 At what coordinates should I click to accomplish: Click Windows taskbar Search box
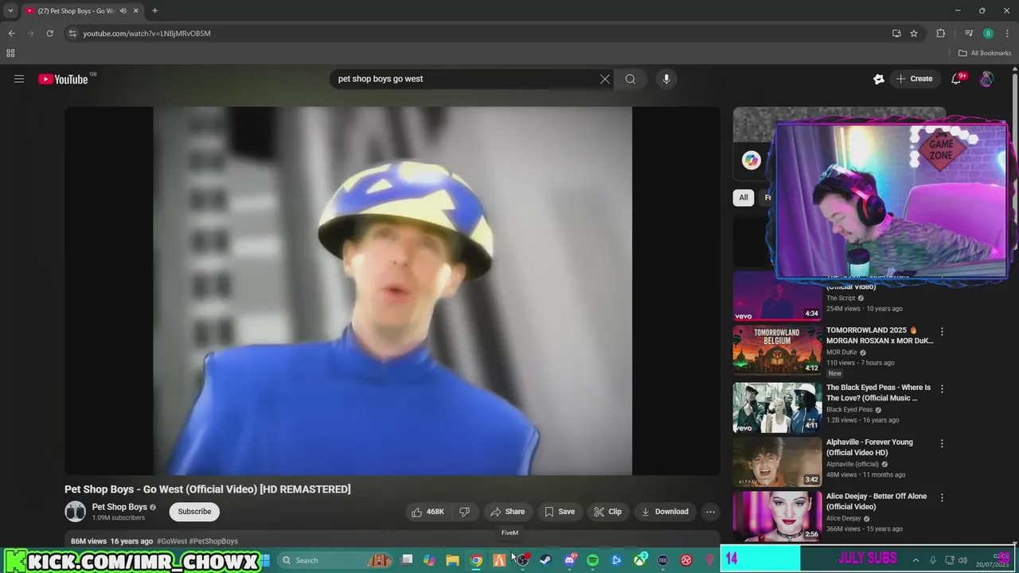(334, 560)
